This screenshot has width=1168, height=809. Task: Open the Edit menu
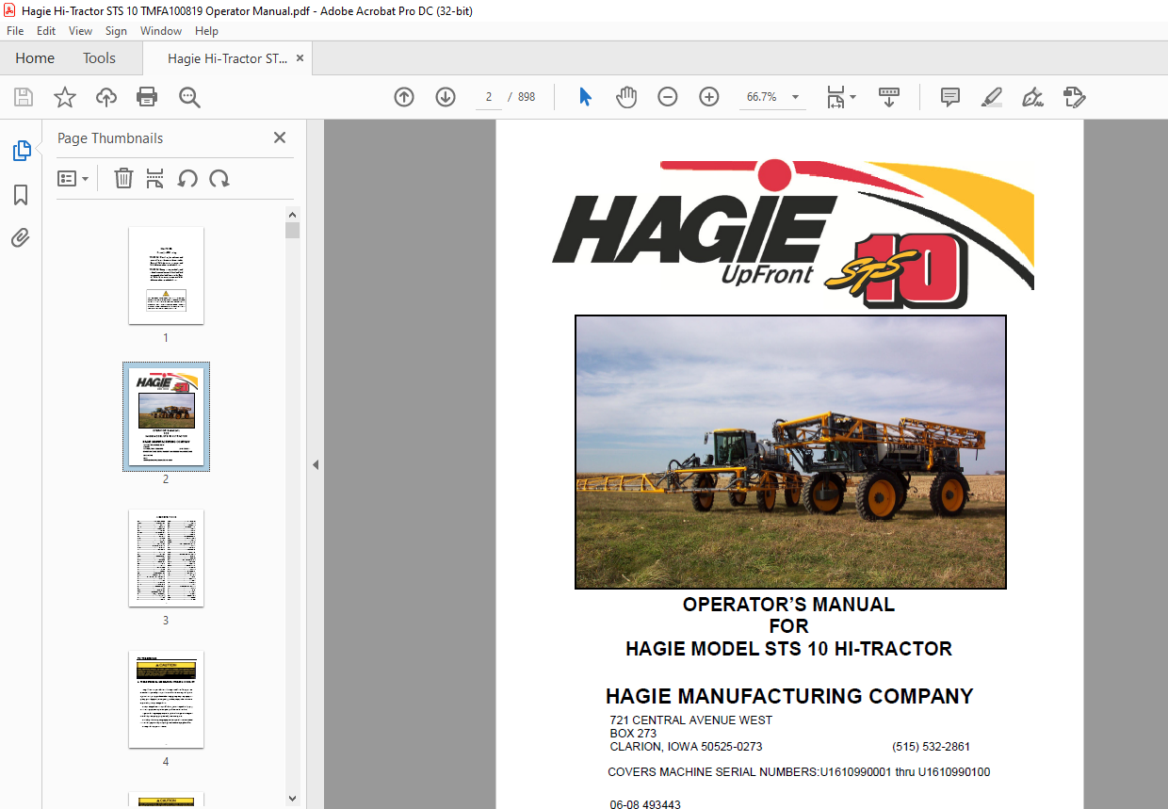click(x=46, y=31)
